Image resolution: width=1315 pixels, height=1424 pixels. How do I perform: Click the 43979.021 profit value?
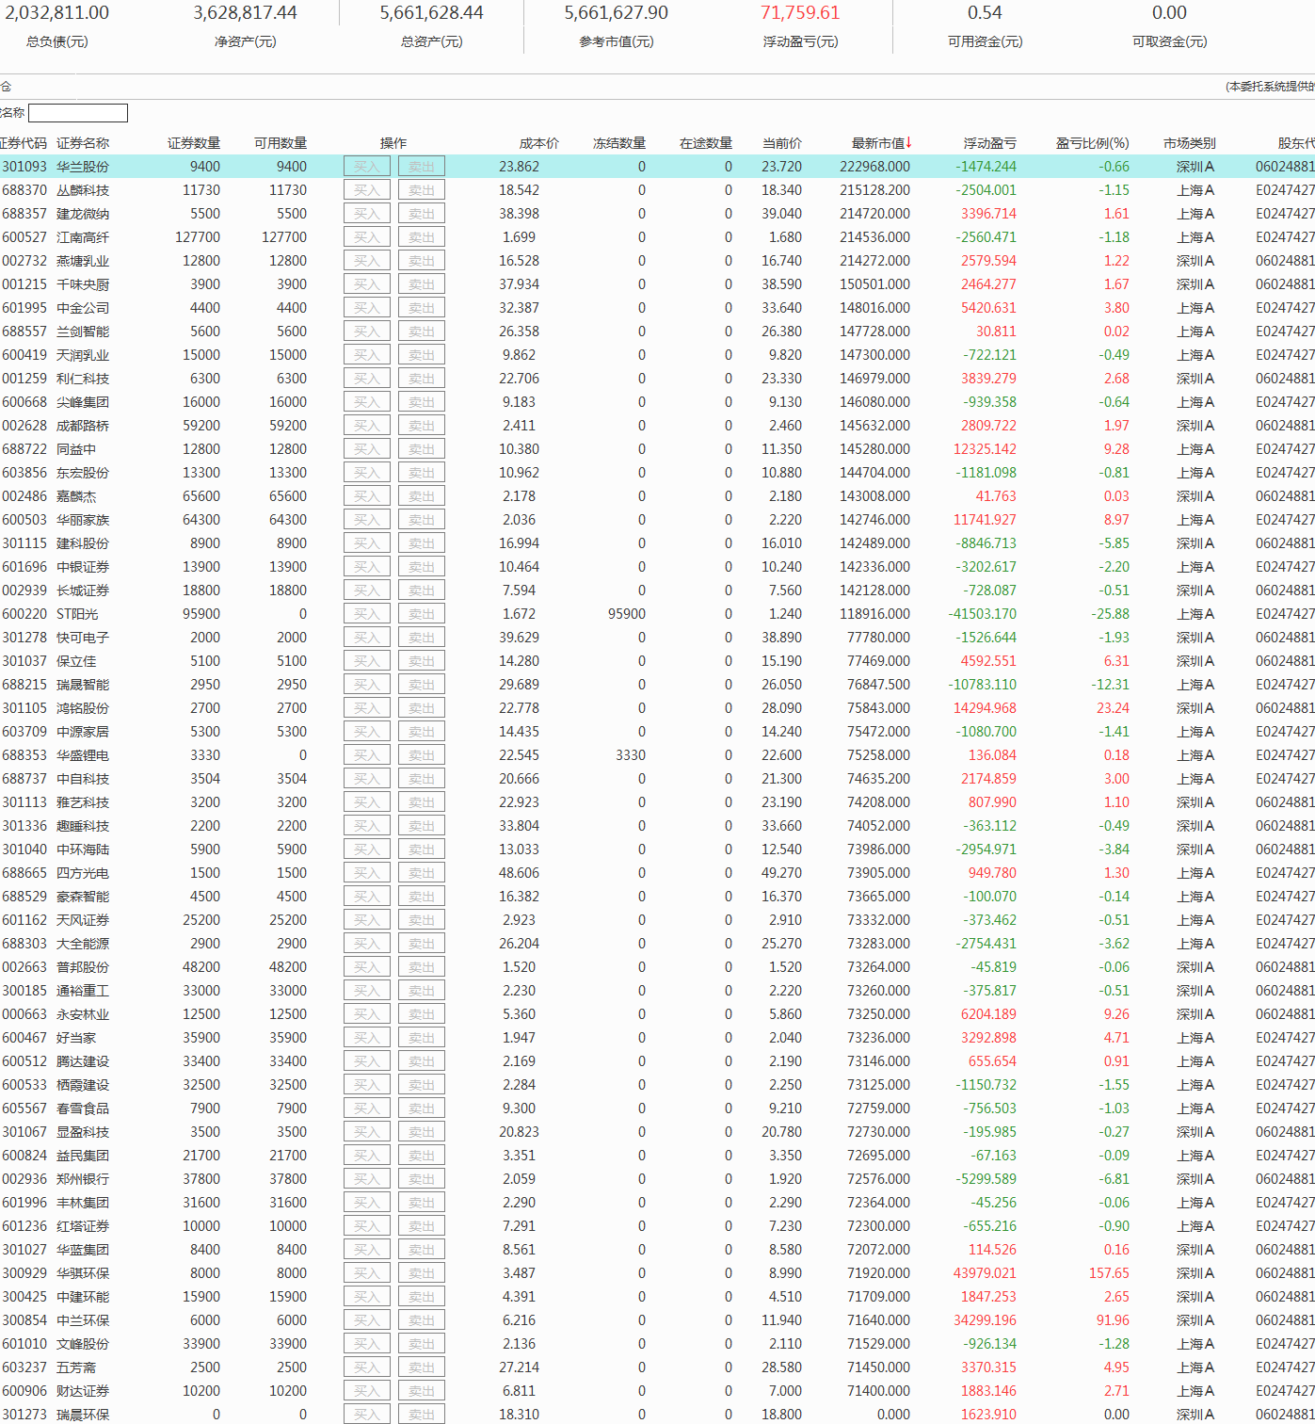[985, 1273]
